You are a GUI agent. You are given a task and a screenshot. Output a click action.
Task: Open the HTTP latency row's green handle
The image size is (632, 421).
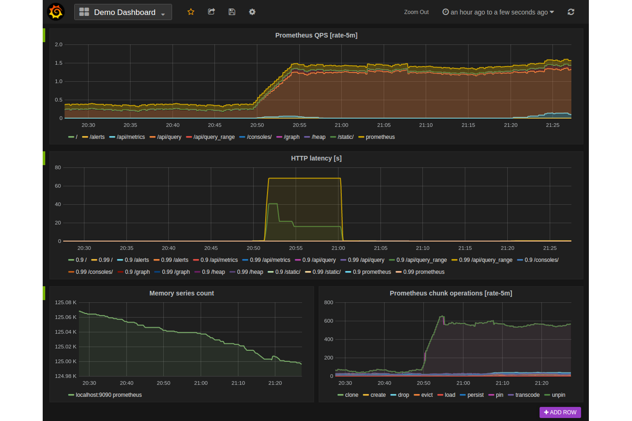(x=44, y=158)
